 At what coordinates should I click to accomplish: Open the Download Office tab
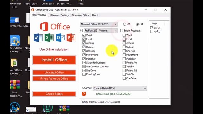81,15
